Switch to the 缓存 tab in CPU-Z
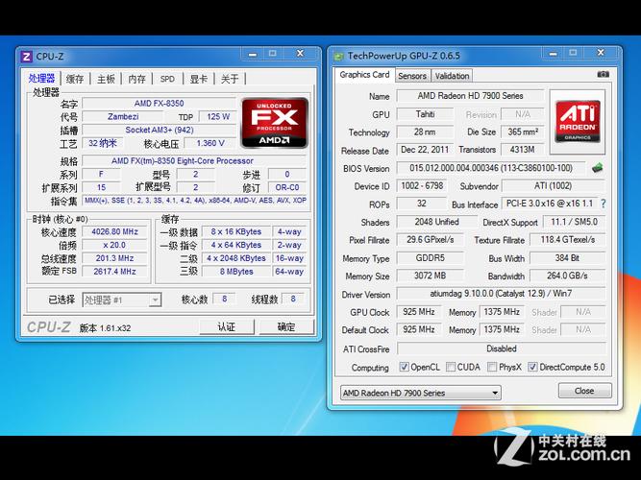641x480 pixels. 75,79
